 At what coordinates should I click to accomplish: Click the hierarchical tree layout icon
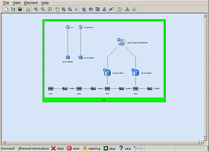(104, 9)
